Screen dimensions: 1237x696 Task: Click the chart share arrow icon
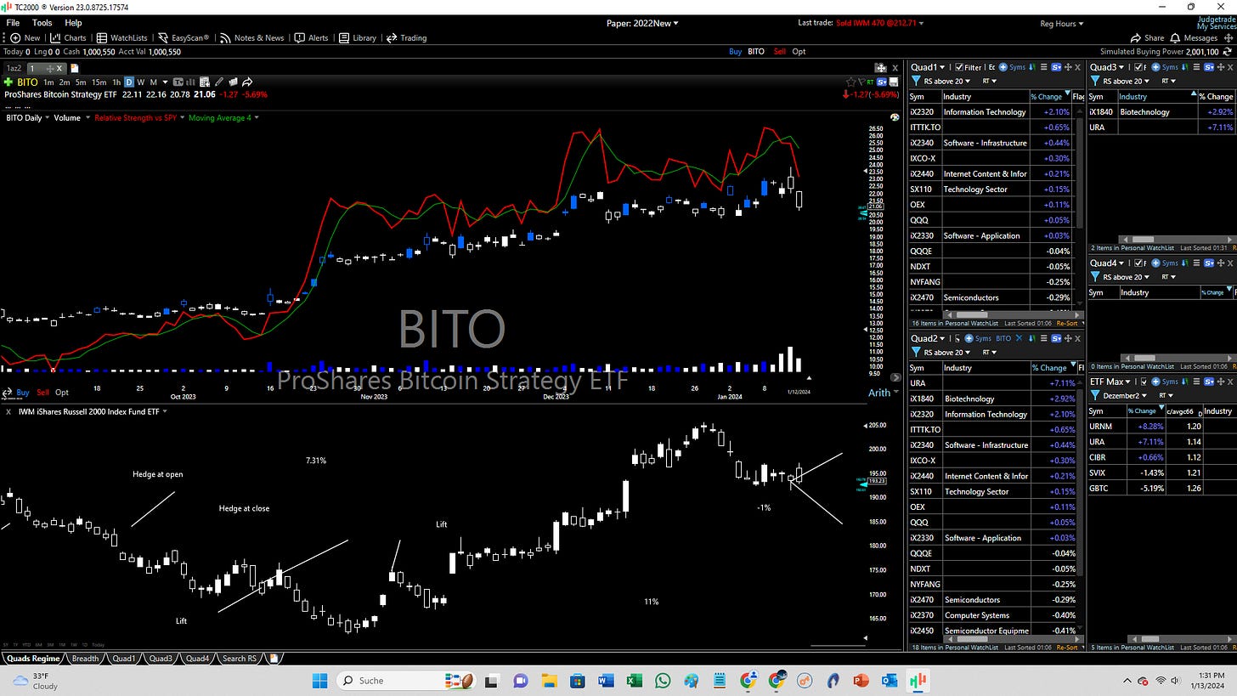coord(247,82)
